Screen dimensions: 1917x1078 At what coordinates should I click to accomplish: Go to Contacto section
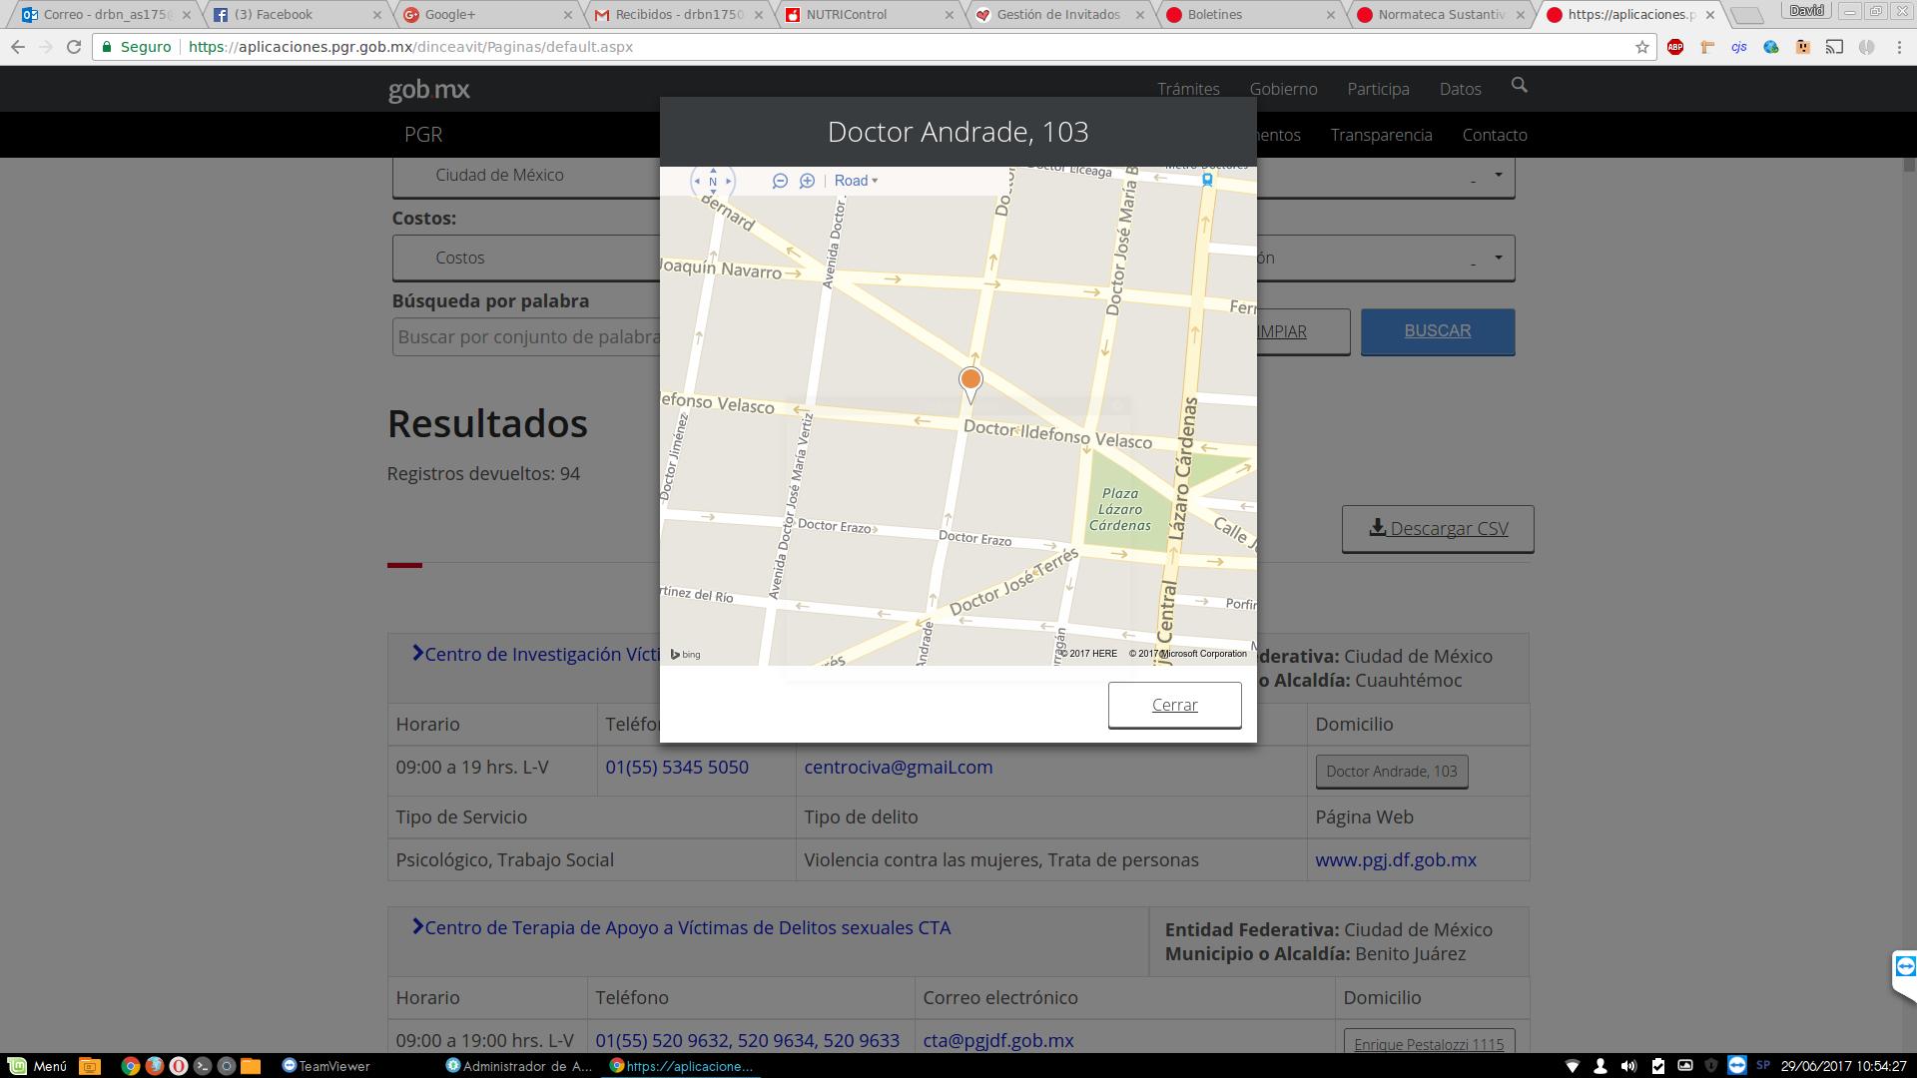pyautogui.click(x=1495, y=135)
